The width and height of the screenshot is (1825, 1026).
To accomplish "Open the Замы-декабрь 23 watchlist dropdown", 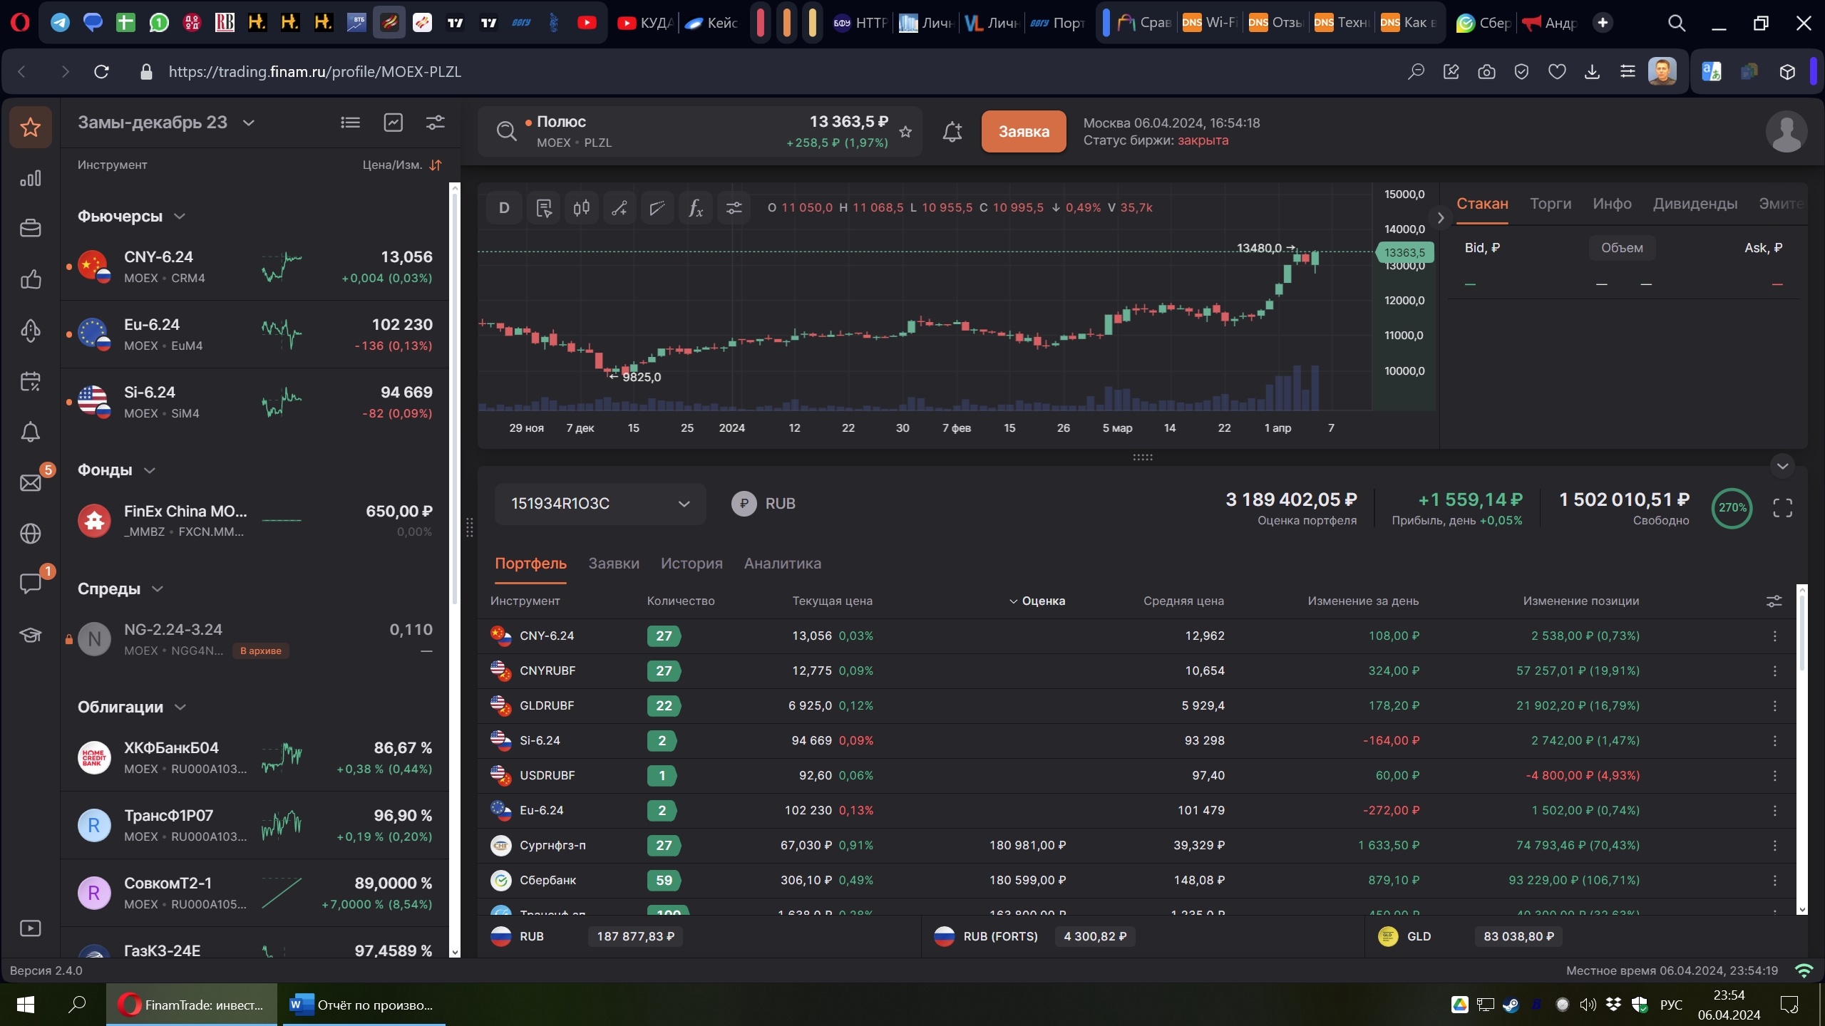I will pos(249,123).
